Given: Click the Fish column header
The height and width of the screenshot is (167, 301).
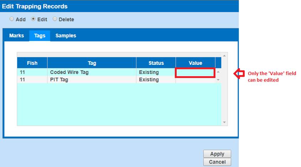Looking at the screenshot, I should (x=32, y=63).
